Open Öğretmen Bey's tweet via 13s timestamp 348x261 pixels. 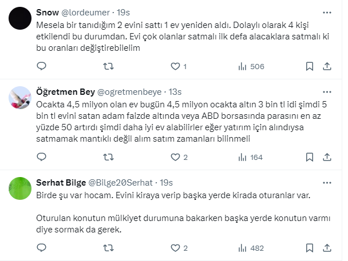coord(175,91)
